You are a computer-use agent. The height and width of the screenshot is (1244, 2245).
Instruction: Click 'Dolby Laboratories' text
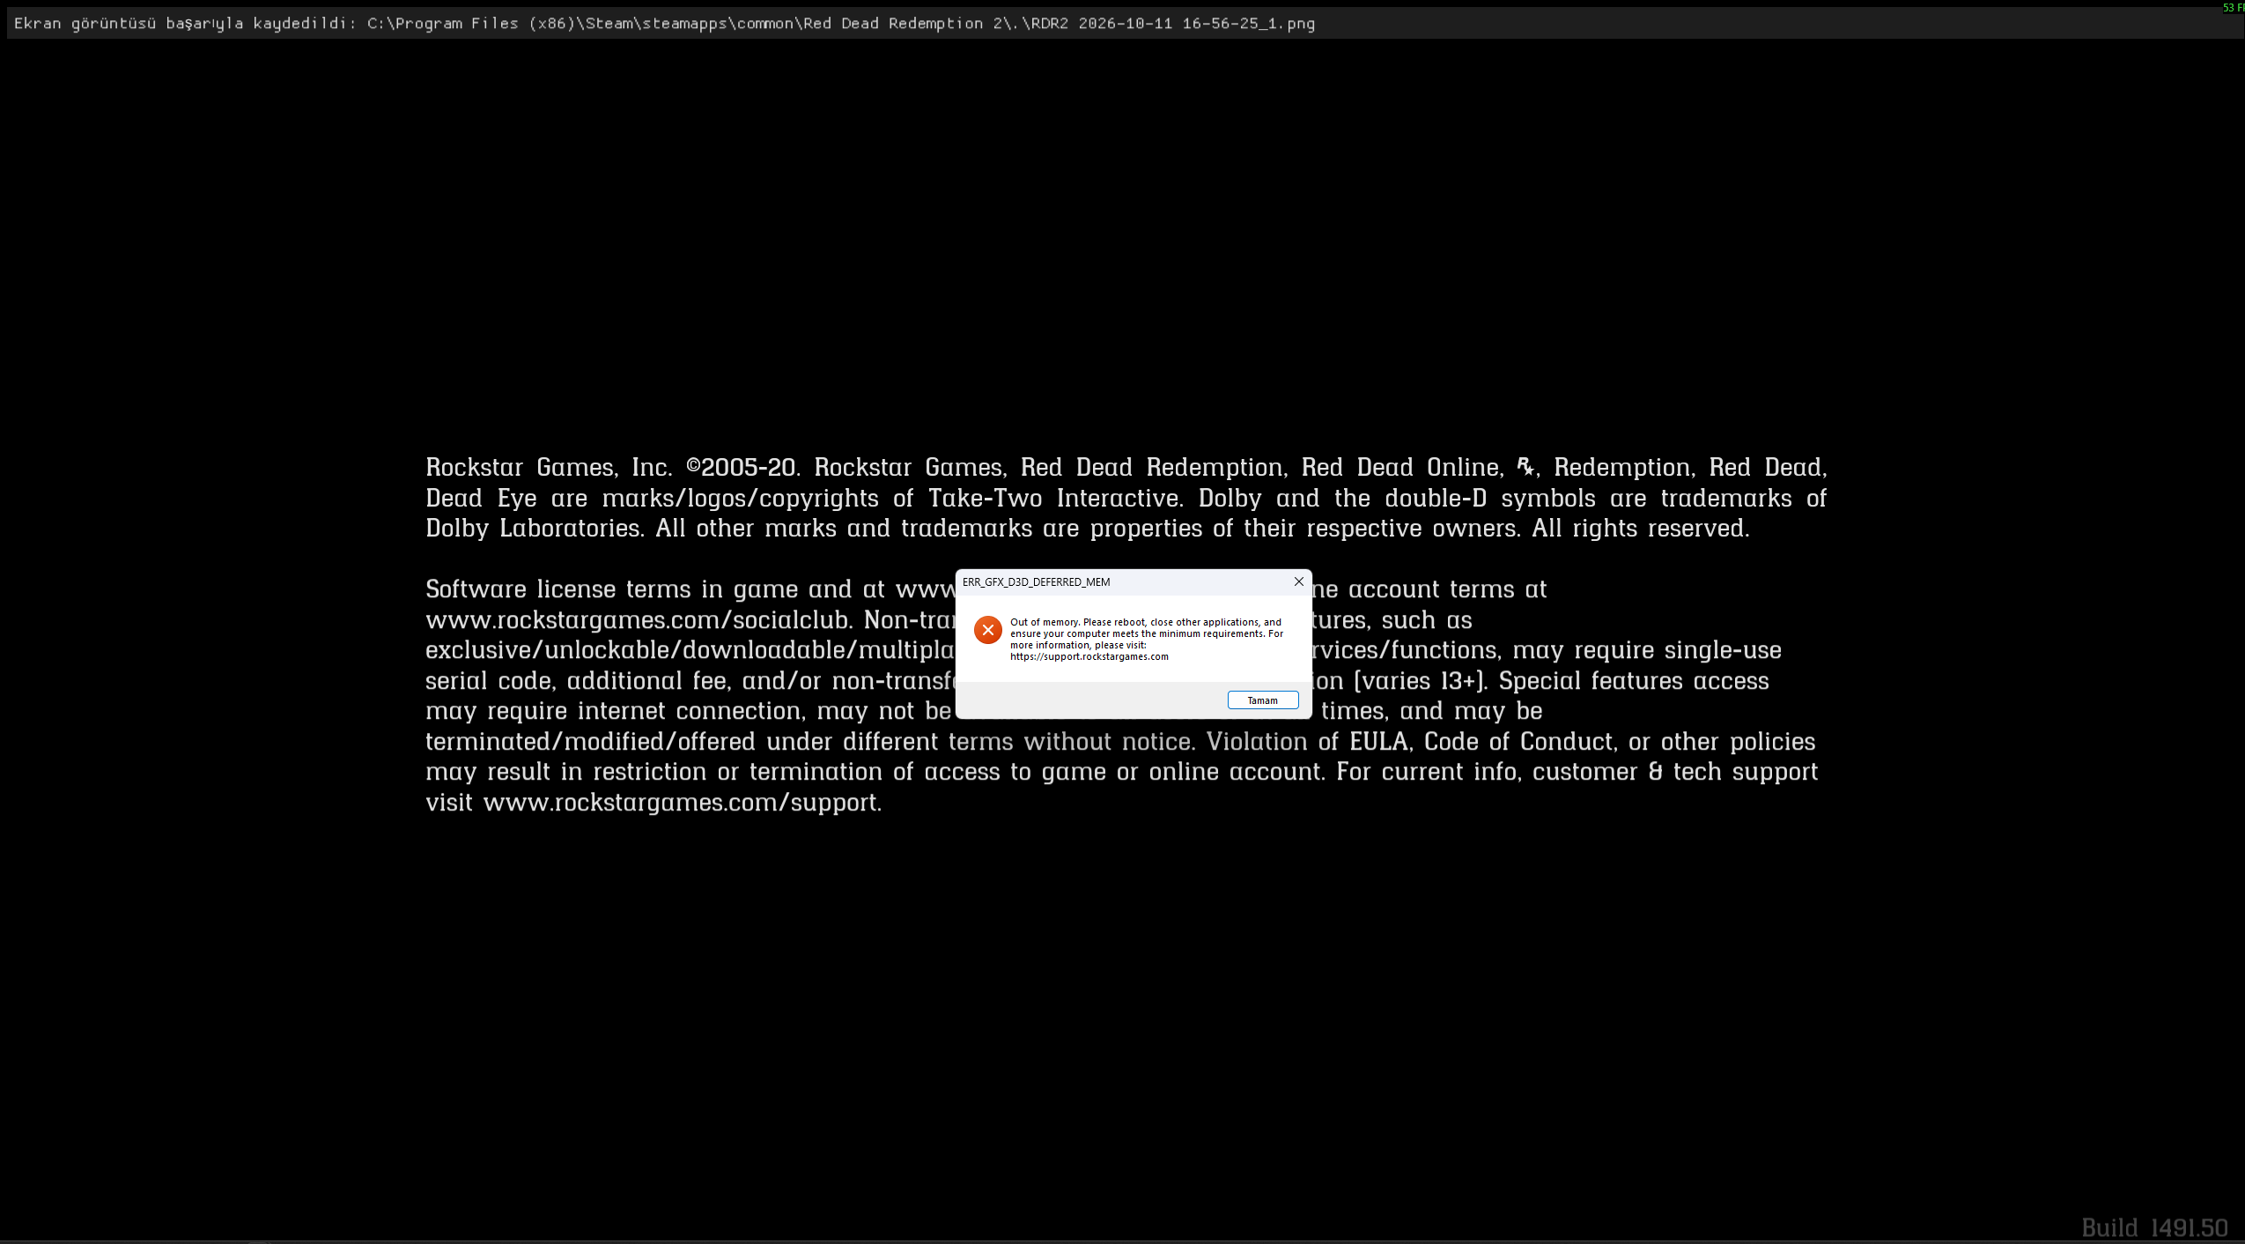point(533,529)
